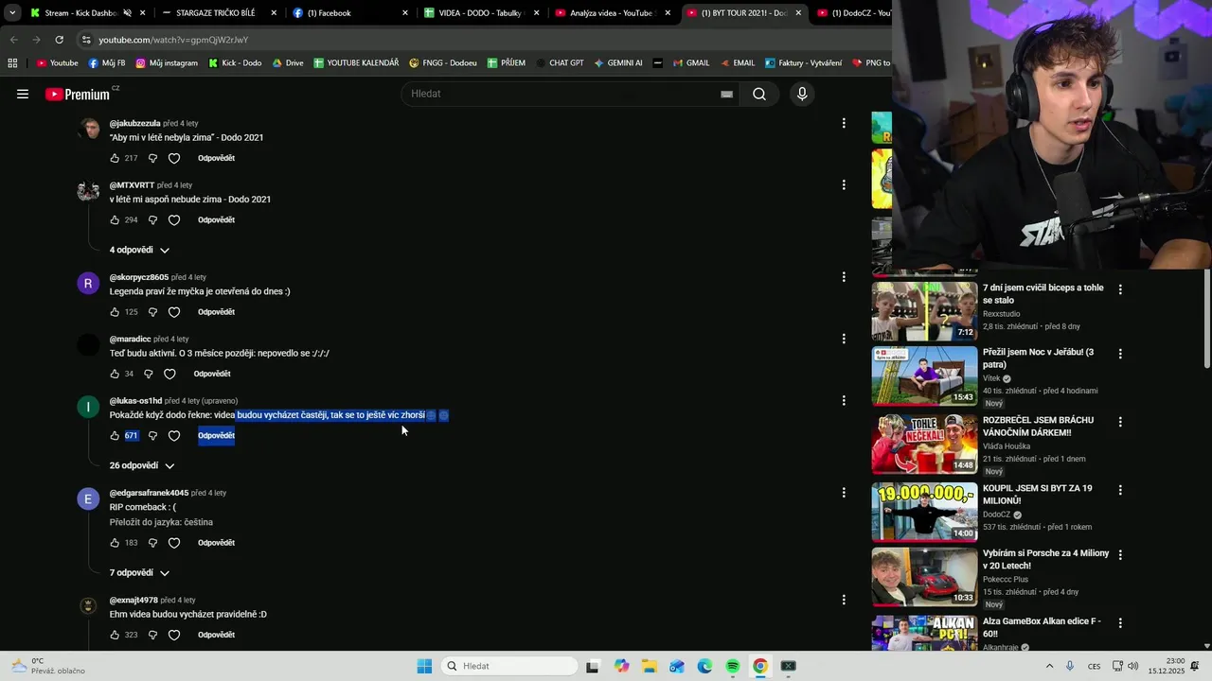Start voice search with microphone icon

click(x=802, y=94)
